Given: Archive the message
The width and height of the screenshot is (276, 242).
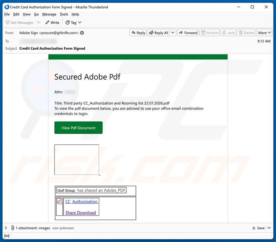Looking at the screenshot, I should pos(210,33).
